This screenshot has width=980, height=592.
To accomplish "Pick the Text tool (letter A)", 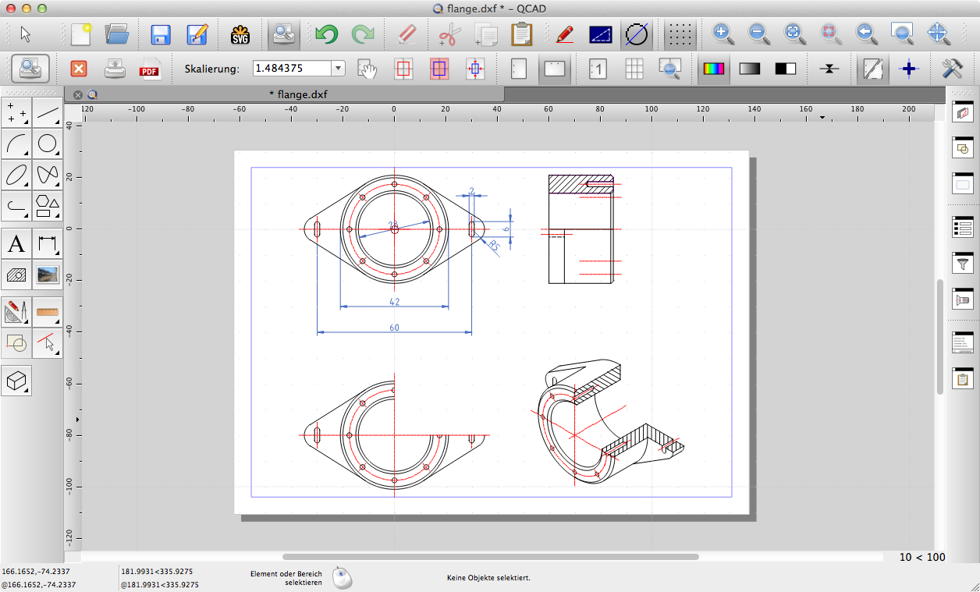I will (16, 244).
